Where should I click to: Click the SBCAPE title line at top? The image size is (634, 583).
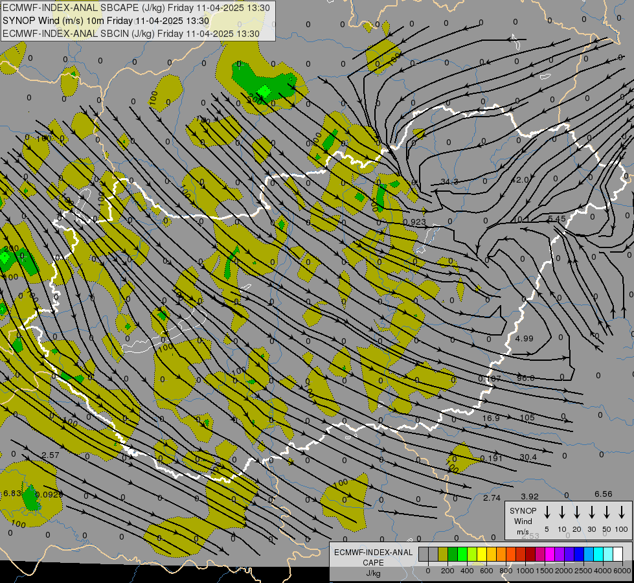136,8
